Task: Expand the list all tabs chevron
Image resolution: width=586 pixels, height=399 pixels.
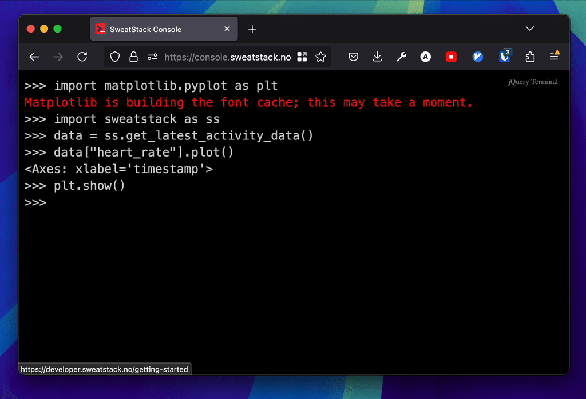Action: pos(529,29)
